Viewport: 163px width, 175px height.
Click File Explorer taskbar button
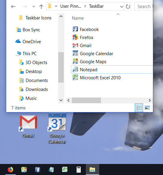(x=92, y=170)
